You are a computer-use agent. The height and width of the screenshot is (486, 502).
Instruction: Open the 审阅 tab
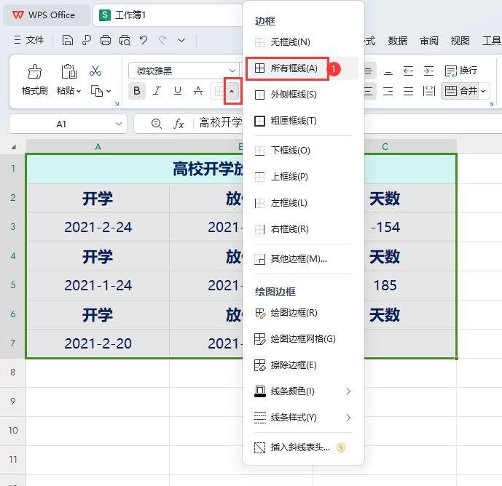pyautogui.click(x=429, y=41)
